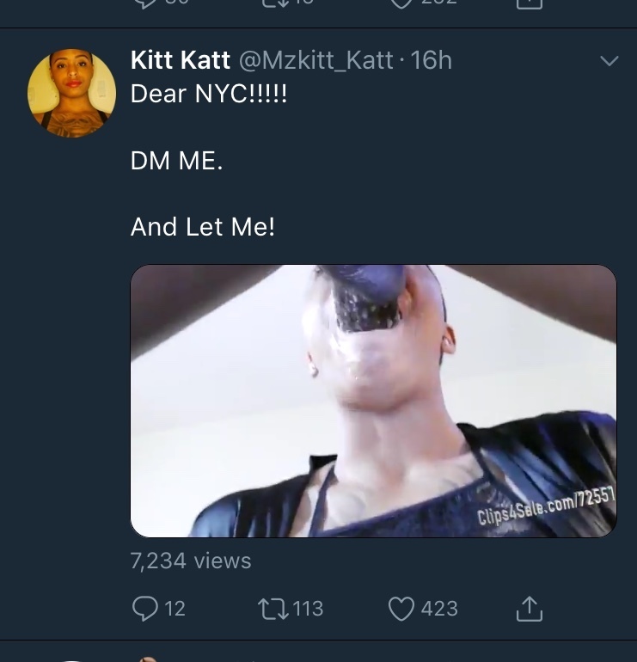The image size is (637, 662).
Task: Open the tweet options chevron menu
Action: [609, 61]
